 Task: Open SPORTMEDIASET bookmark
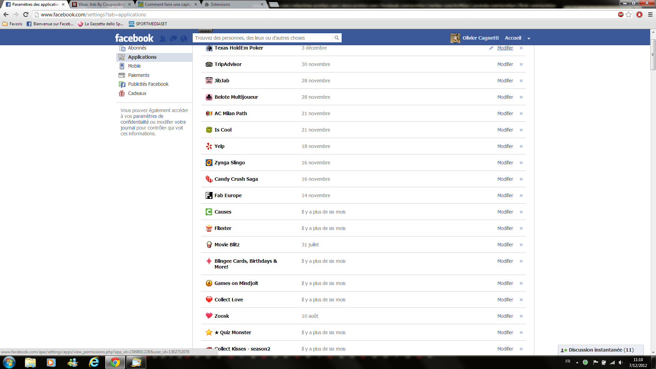148,24
